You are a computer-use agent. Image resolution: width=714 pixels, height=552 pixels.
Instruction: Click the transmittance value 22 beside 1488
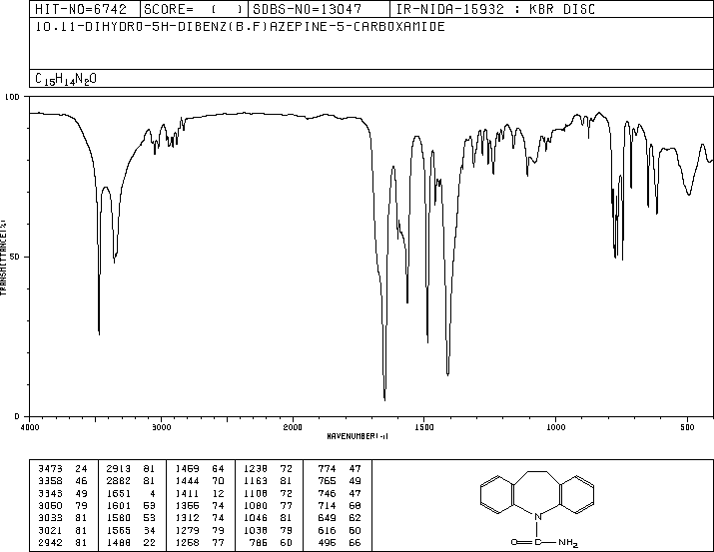click(x=150, y=543)
